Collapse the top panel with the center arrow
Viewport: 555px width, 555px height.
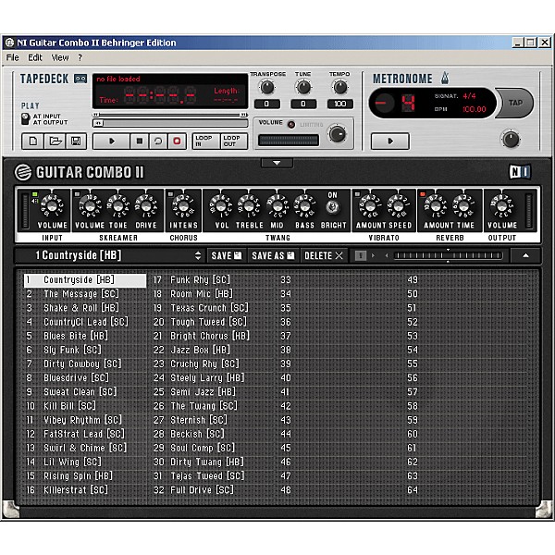pyautogui.click(x=277, y=162)
